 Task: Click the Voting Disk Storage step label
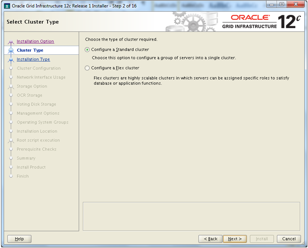[36, 104]
